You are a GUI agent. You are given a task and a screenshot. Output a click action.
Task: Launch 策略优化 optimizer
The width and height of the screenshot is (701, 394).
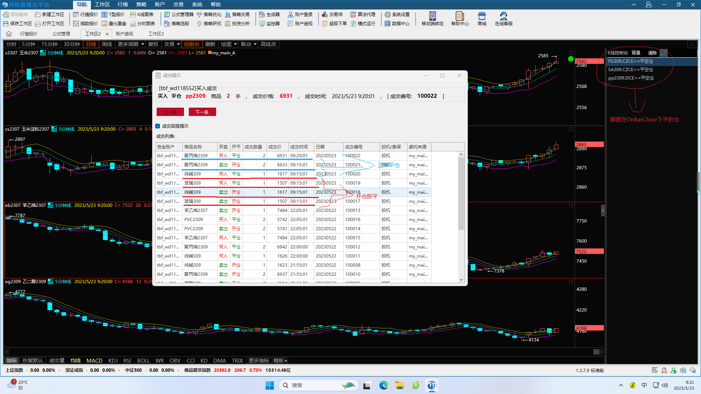coord(209,15)
